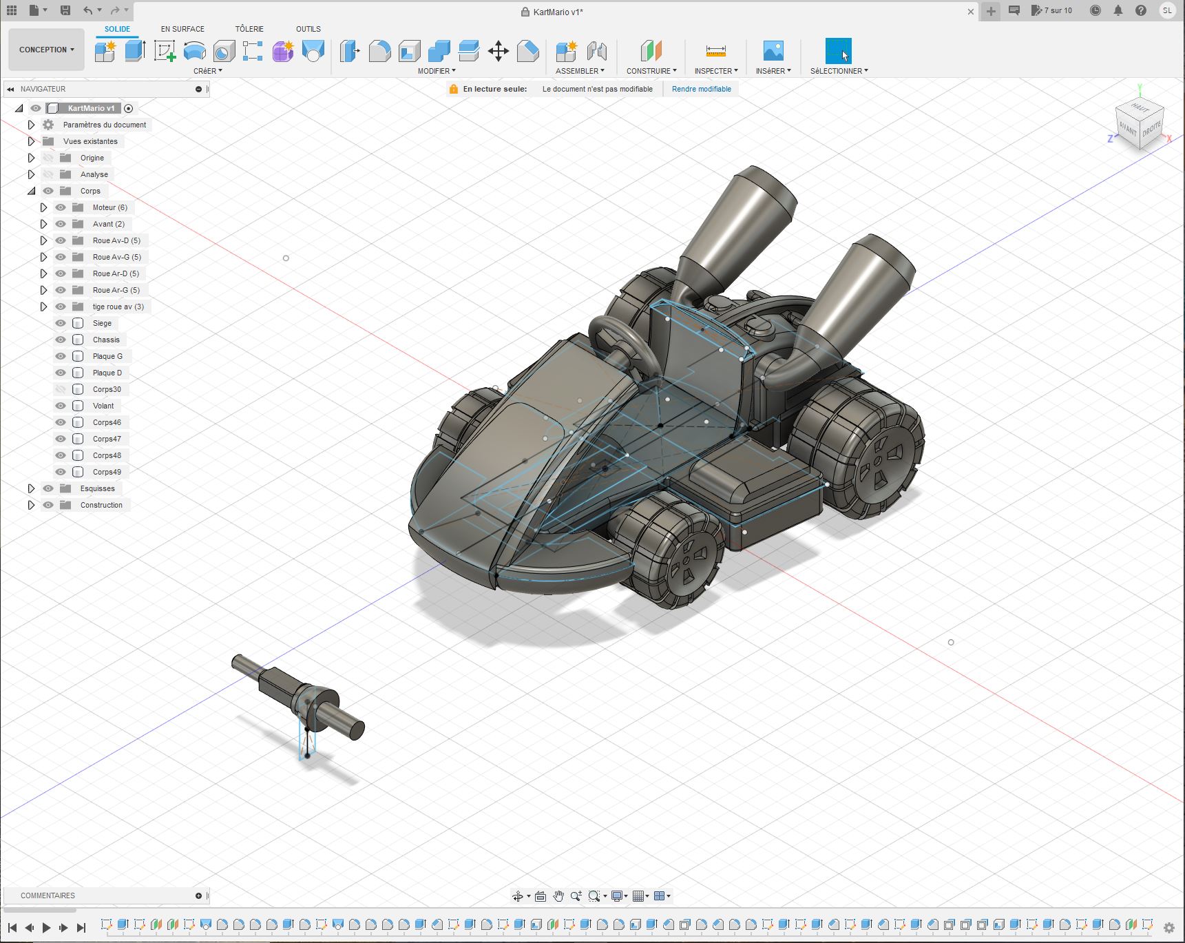Open the SL user account menu
Image resolution: width=1185 pixels, height=943 pixels.
click(x=1167, y=10)
